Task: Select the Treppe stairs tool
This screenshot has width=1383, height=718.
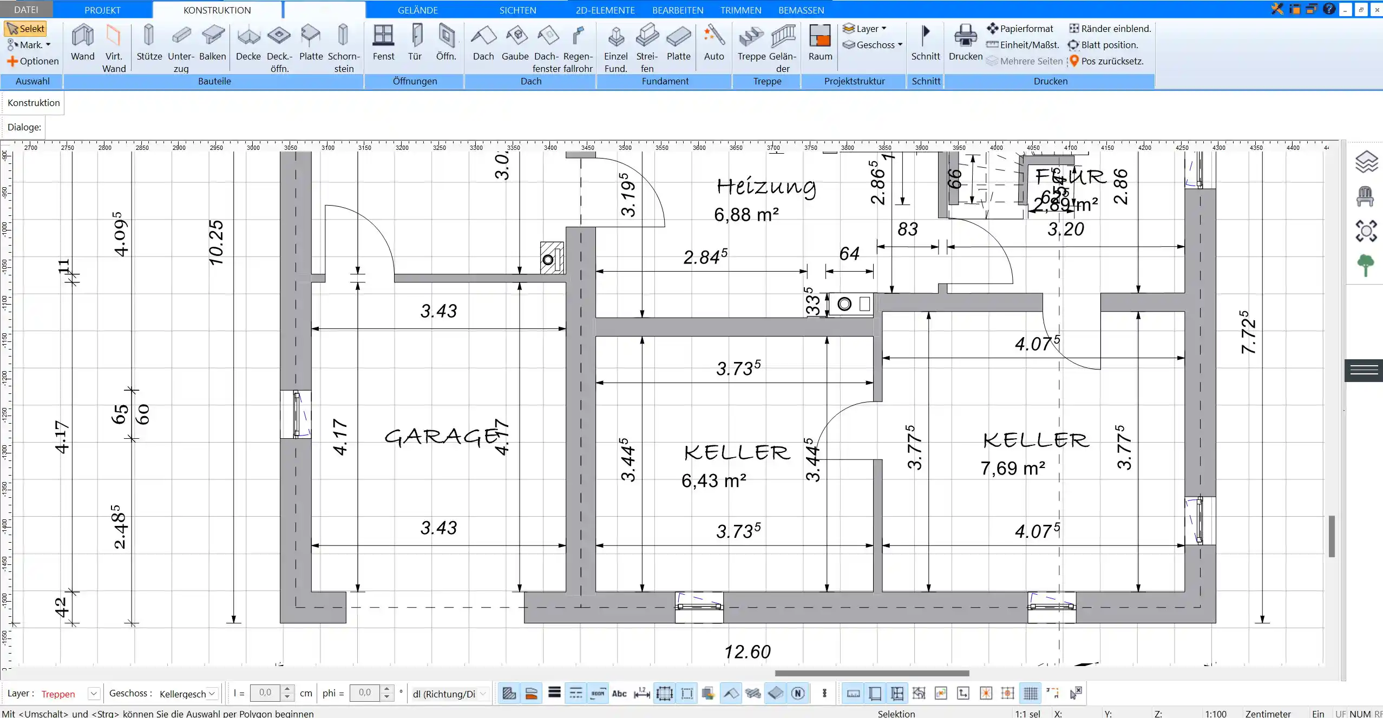Action: tap(751, 42)
